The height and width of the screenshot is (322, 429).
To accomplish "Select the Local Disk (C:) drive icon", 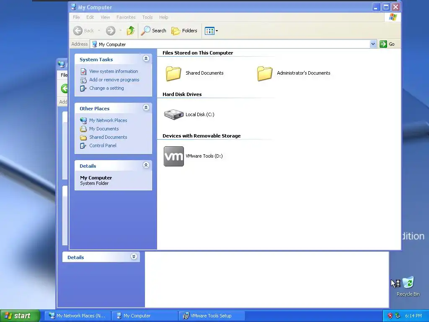I will tap(174, 114).
